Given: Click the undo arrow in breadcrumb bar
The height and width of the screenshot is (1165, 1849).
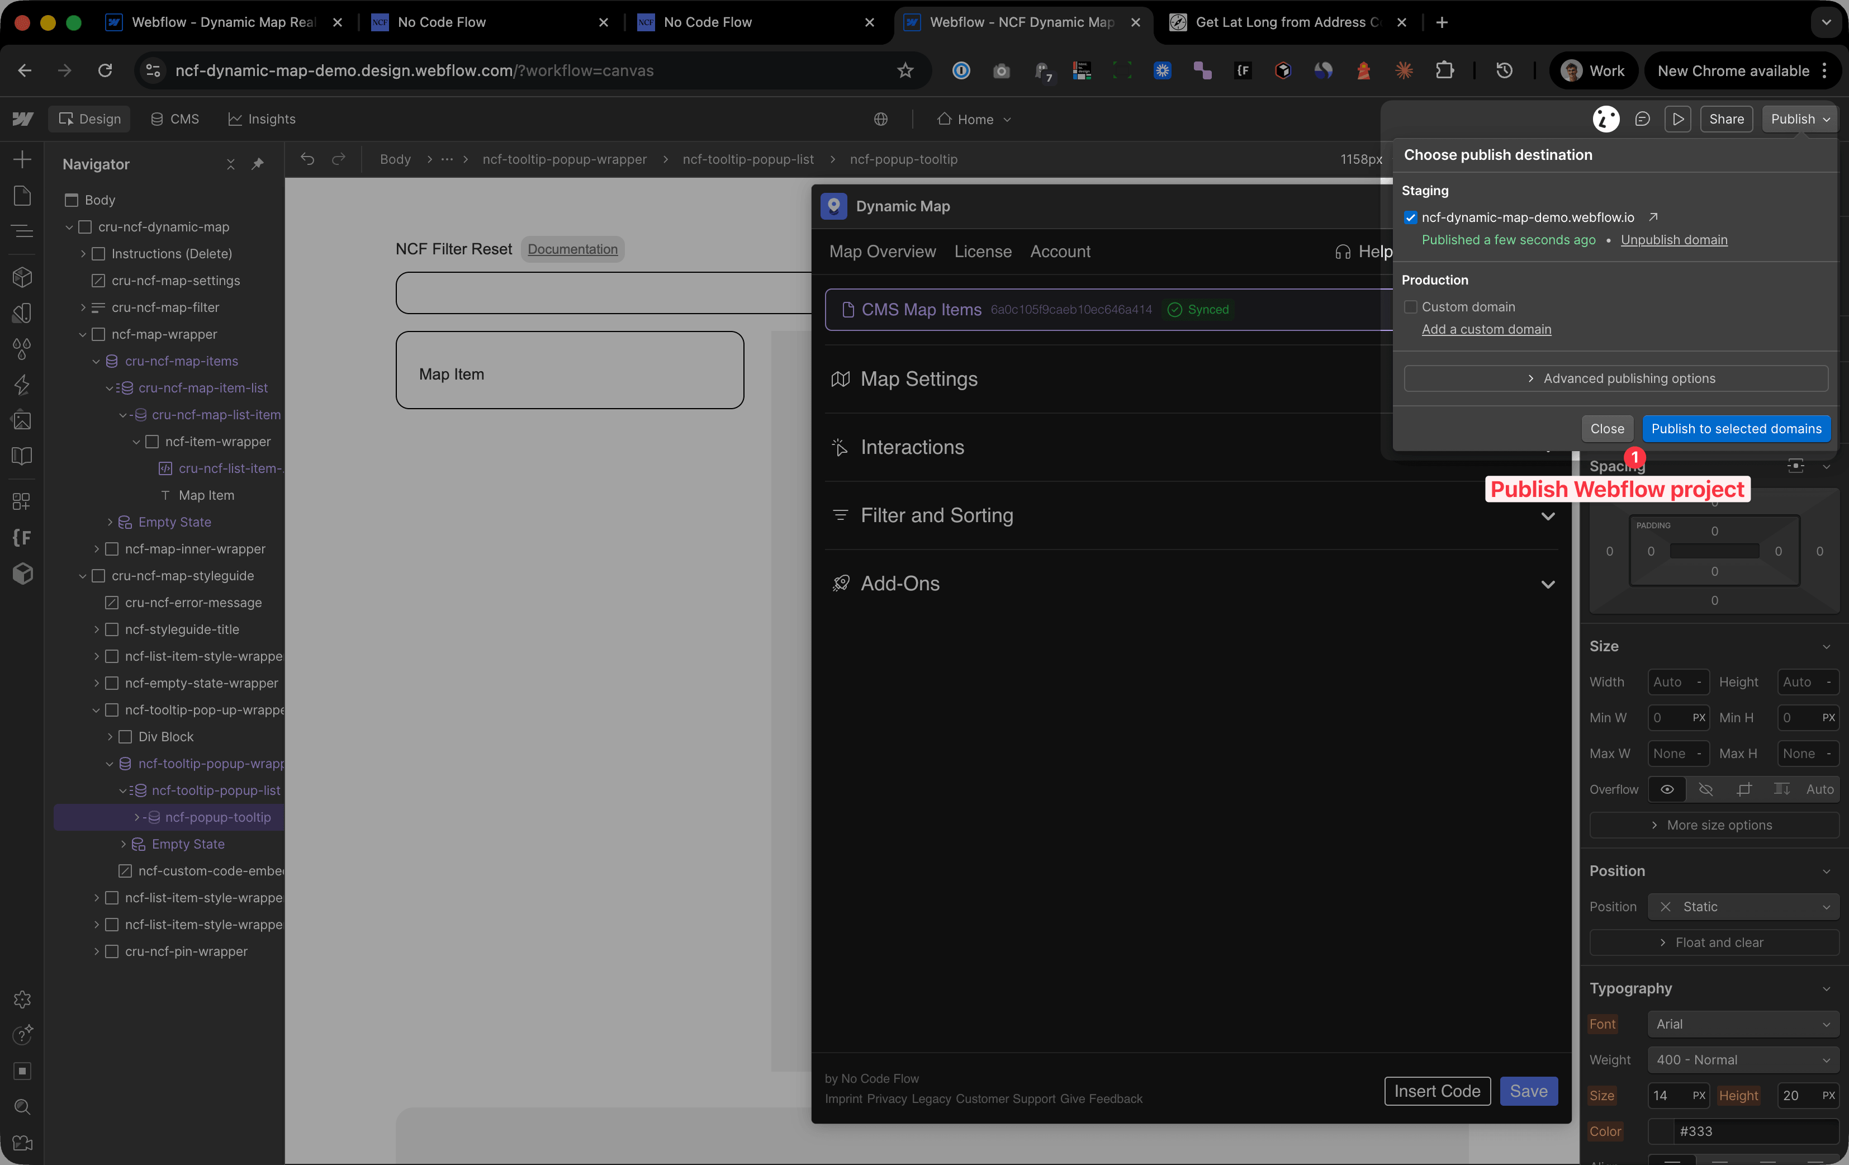Looking at the screenshot, I should pyautogui.click(x=307, y=159).
